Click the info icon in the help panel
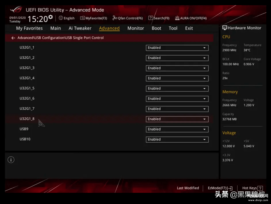 point(11,160)
